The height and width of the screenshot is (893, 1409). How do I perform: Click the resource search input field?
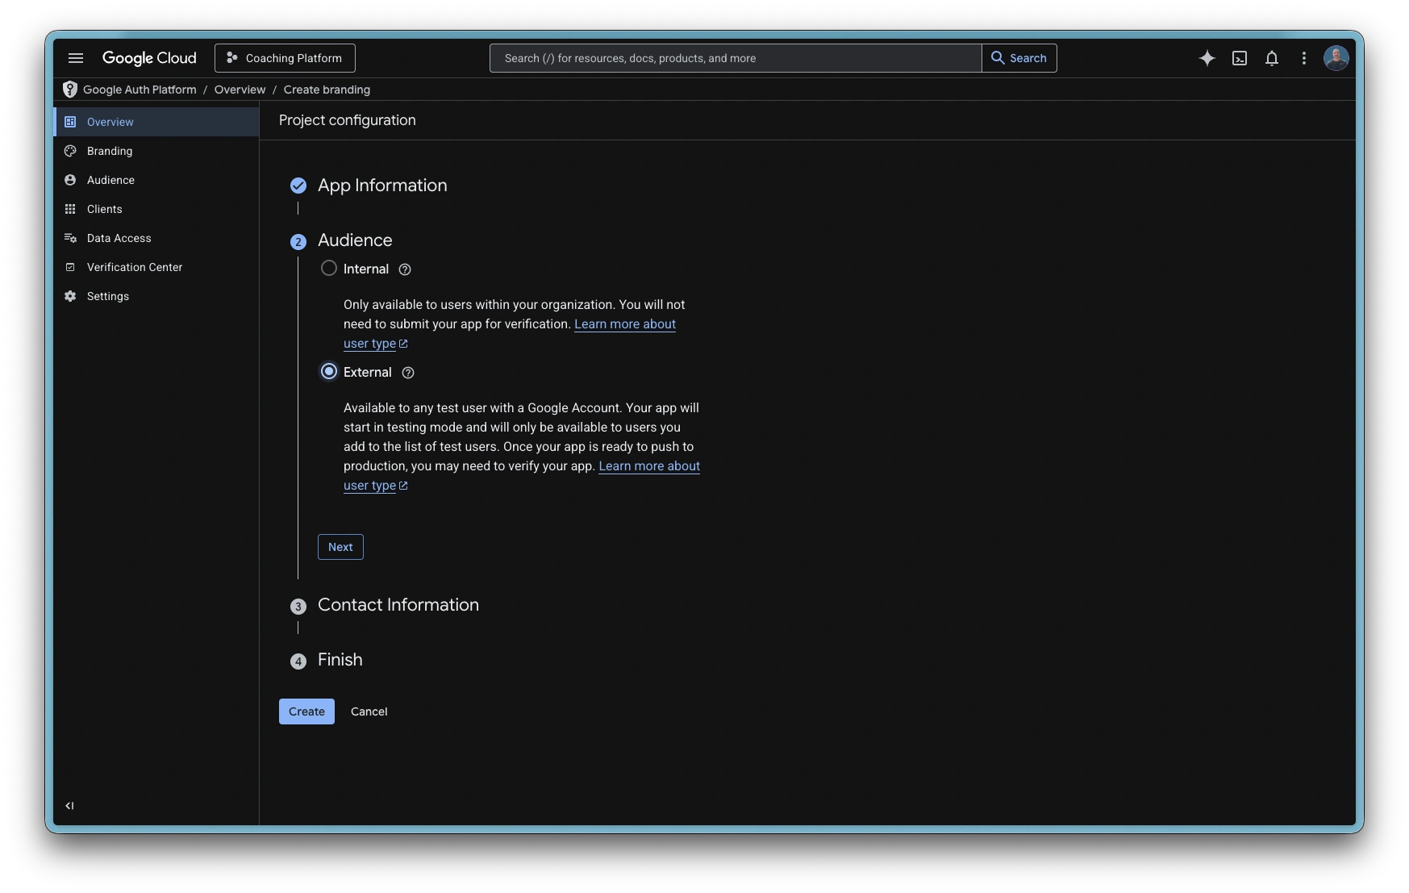(x=734, y=58)
